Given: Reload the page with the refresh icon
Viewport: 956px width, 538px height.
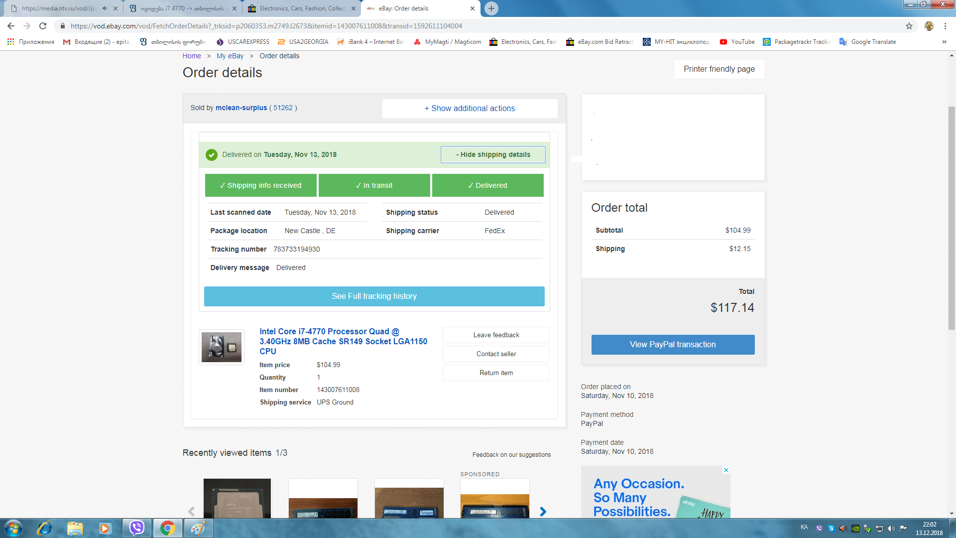Looking at the screenshot, I should [x=43, y=26].
